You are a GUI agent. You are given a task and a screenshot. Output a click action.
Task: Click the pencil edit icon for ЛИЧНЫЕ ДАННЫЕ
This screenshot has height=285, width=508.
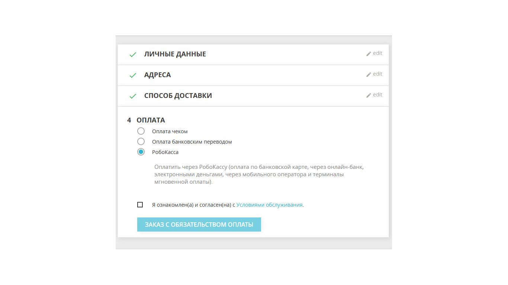tap(369, 54)
